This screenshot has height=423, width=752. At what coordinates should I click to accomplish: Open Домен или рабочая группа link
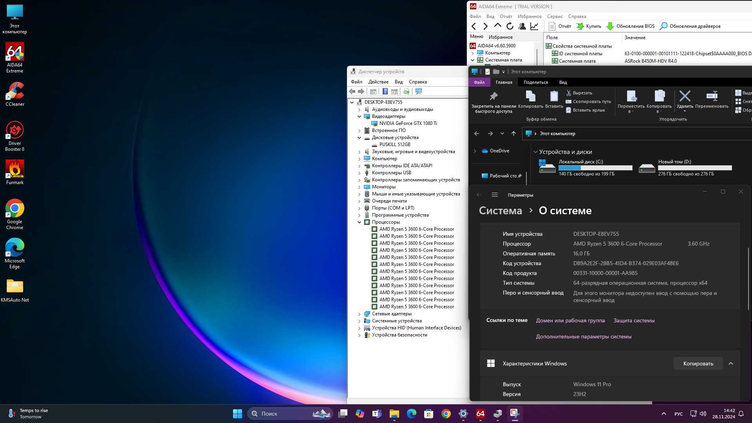click(x=570, y=320)
